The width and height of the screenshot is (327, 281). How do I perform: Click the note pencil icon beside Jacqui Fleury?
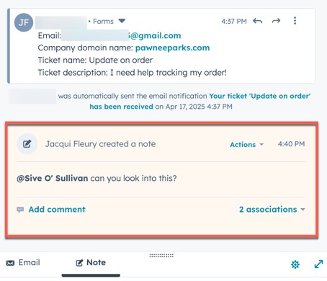27,144
